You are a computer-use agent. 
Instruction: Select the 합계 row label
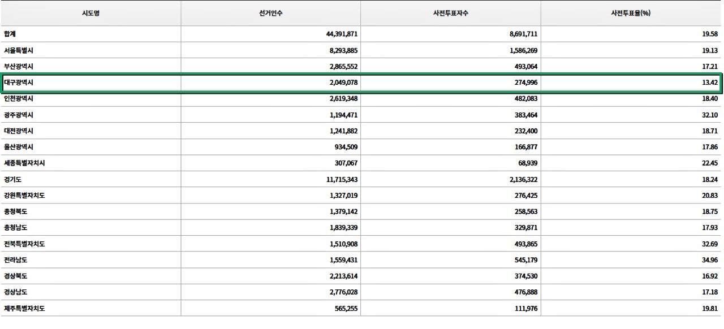(10, 34)
